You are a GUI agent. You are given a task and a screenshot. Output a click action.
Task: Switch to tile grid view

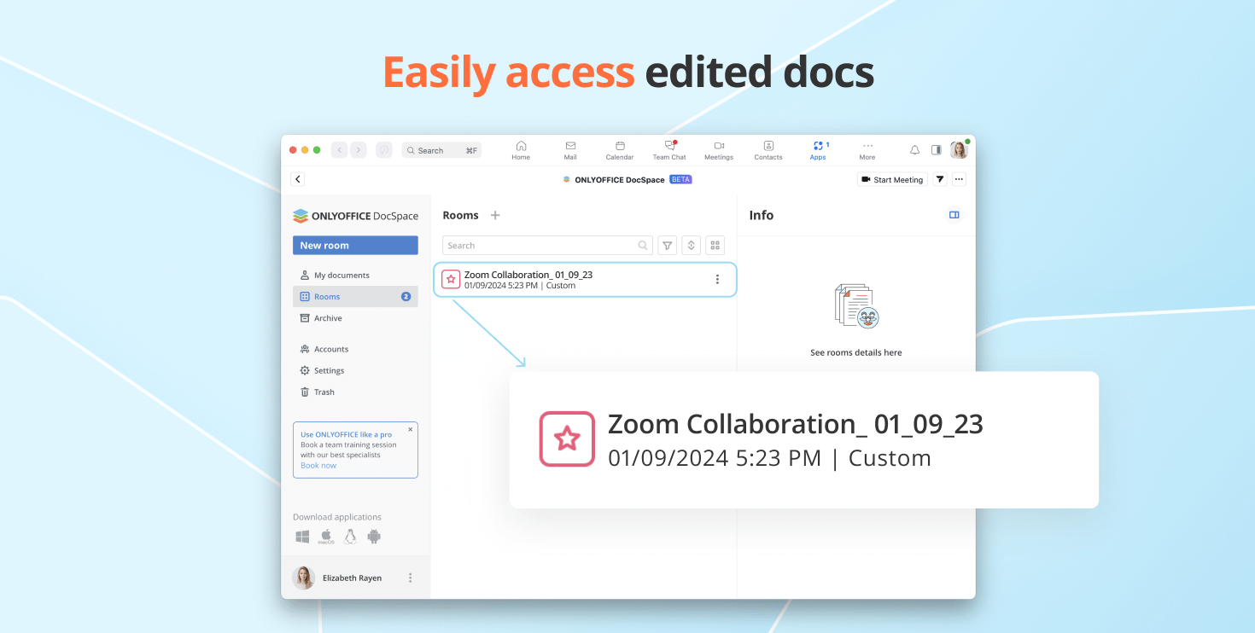pyautogui.click(x=715, y=246)
